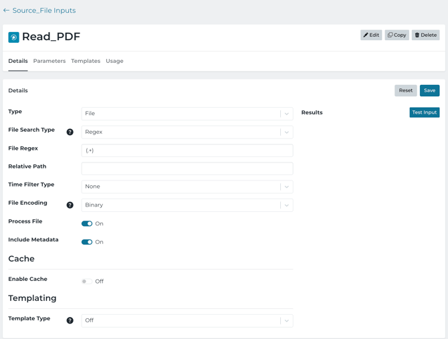Click the Copy button

pyautogui.click(x=397, y=35)
